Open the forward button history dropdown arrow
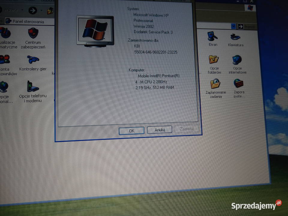288x216 pixels. point(41,10)
